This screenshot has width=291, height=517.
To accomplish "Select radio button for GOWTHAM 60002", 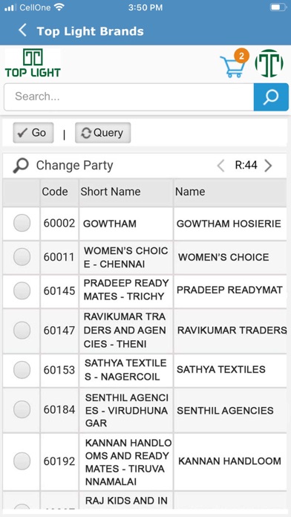I will 22,224.
